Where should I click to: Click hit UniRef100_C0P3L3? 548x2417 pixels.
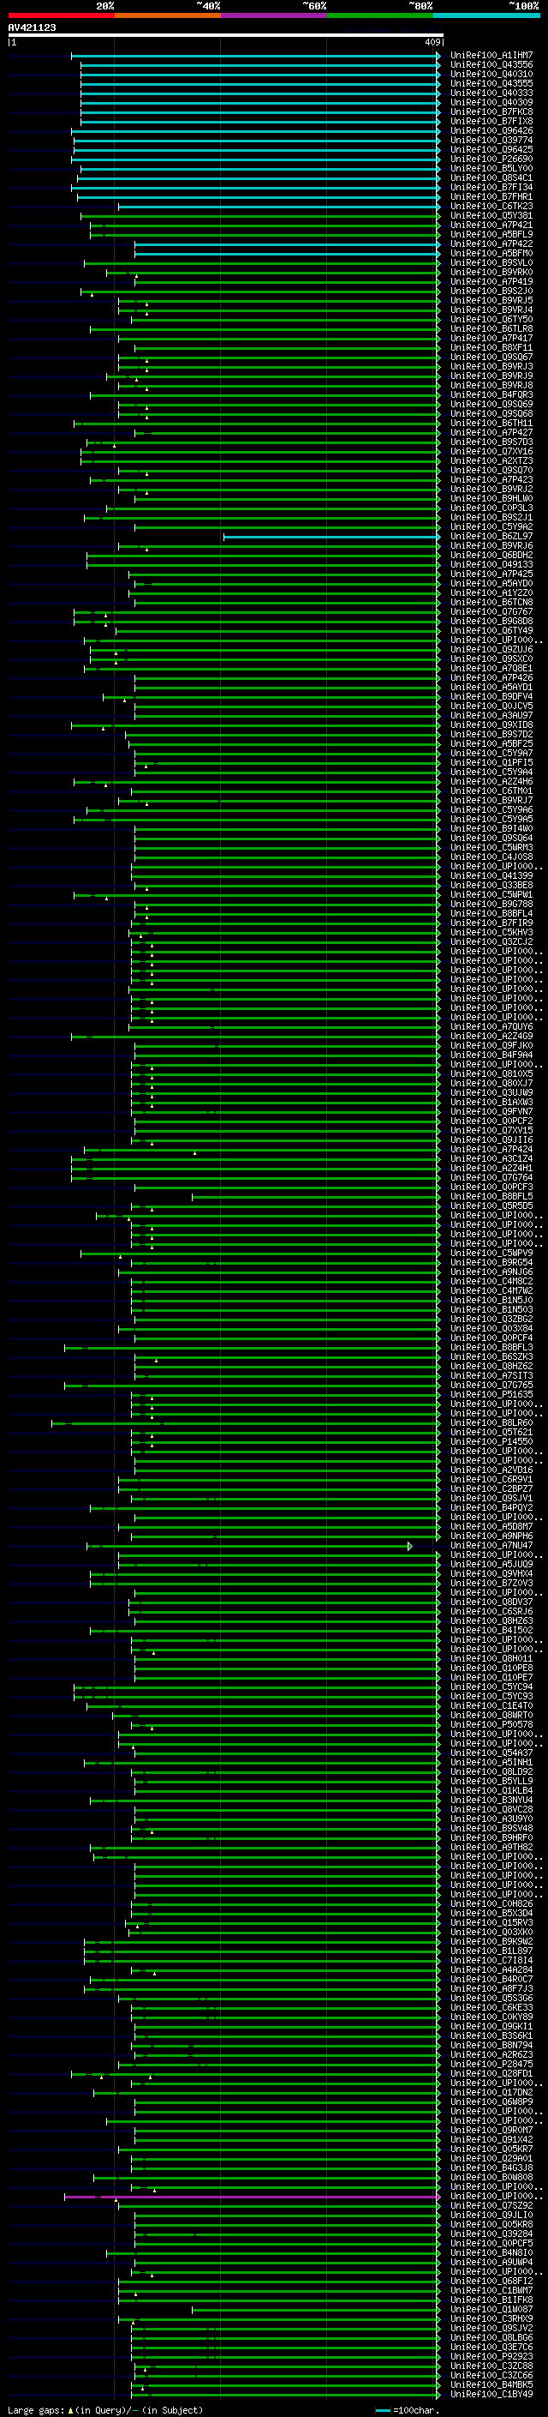coord(491,508)
